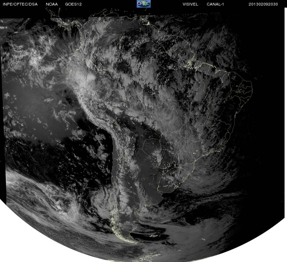Click the VISIVEL channel type label
This screenshot has width=287, height=262.
[190, 4]
